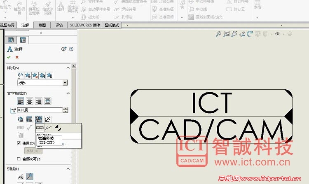The image size is (309, 184).
Task: Load style star with arrow icon
Action: tap(49, 75)
